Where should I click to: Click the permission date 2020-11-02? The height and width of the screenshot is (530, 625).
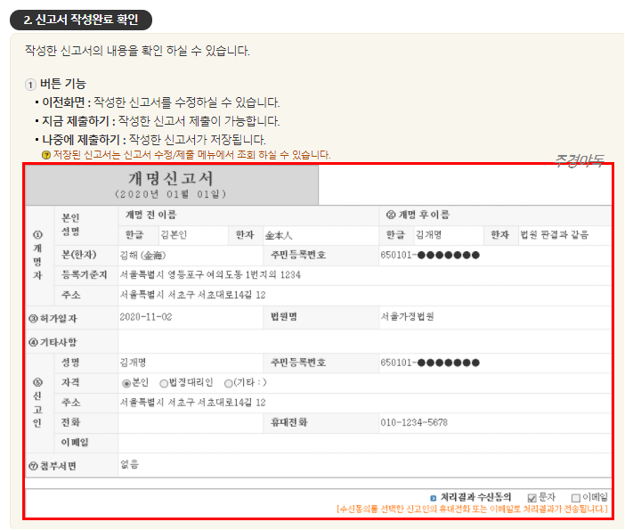[146, 317]
